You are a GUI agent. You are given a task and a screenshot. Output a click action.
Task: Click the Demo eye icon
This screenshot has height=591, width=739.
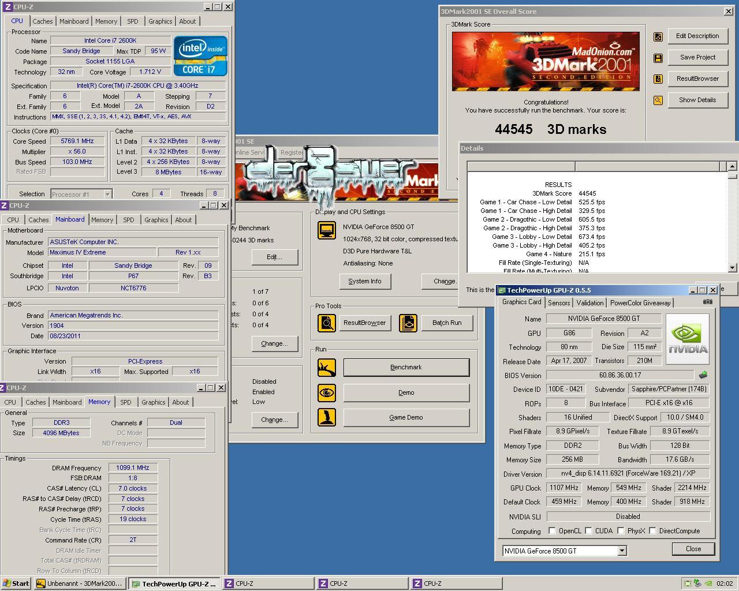pos(327,392)
